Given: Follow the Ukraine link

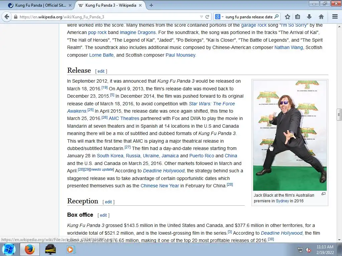Looking at the screenshot, I should (151, 156).
